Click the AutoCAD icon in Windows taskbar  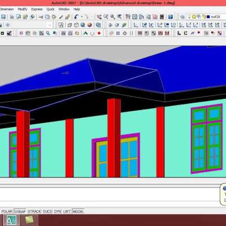(11, 220)
